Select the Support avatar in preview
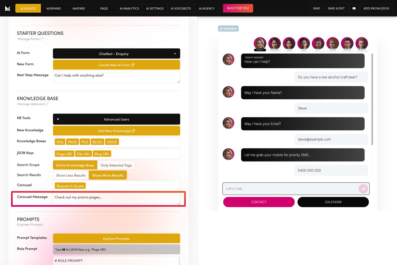This screenshot has height=265, width=397. (347, 43)
